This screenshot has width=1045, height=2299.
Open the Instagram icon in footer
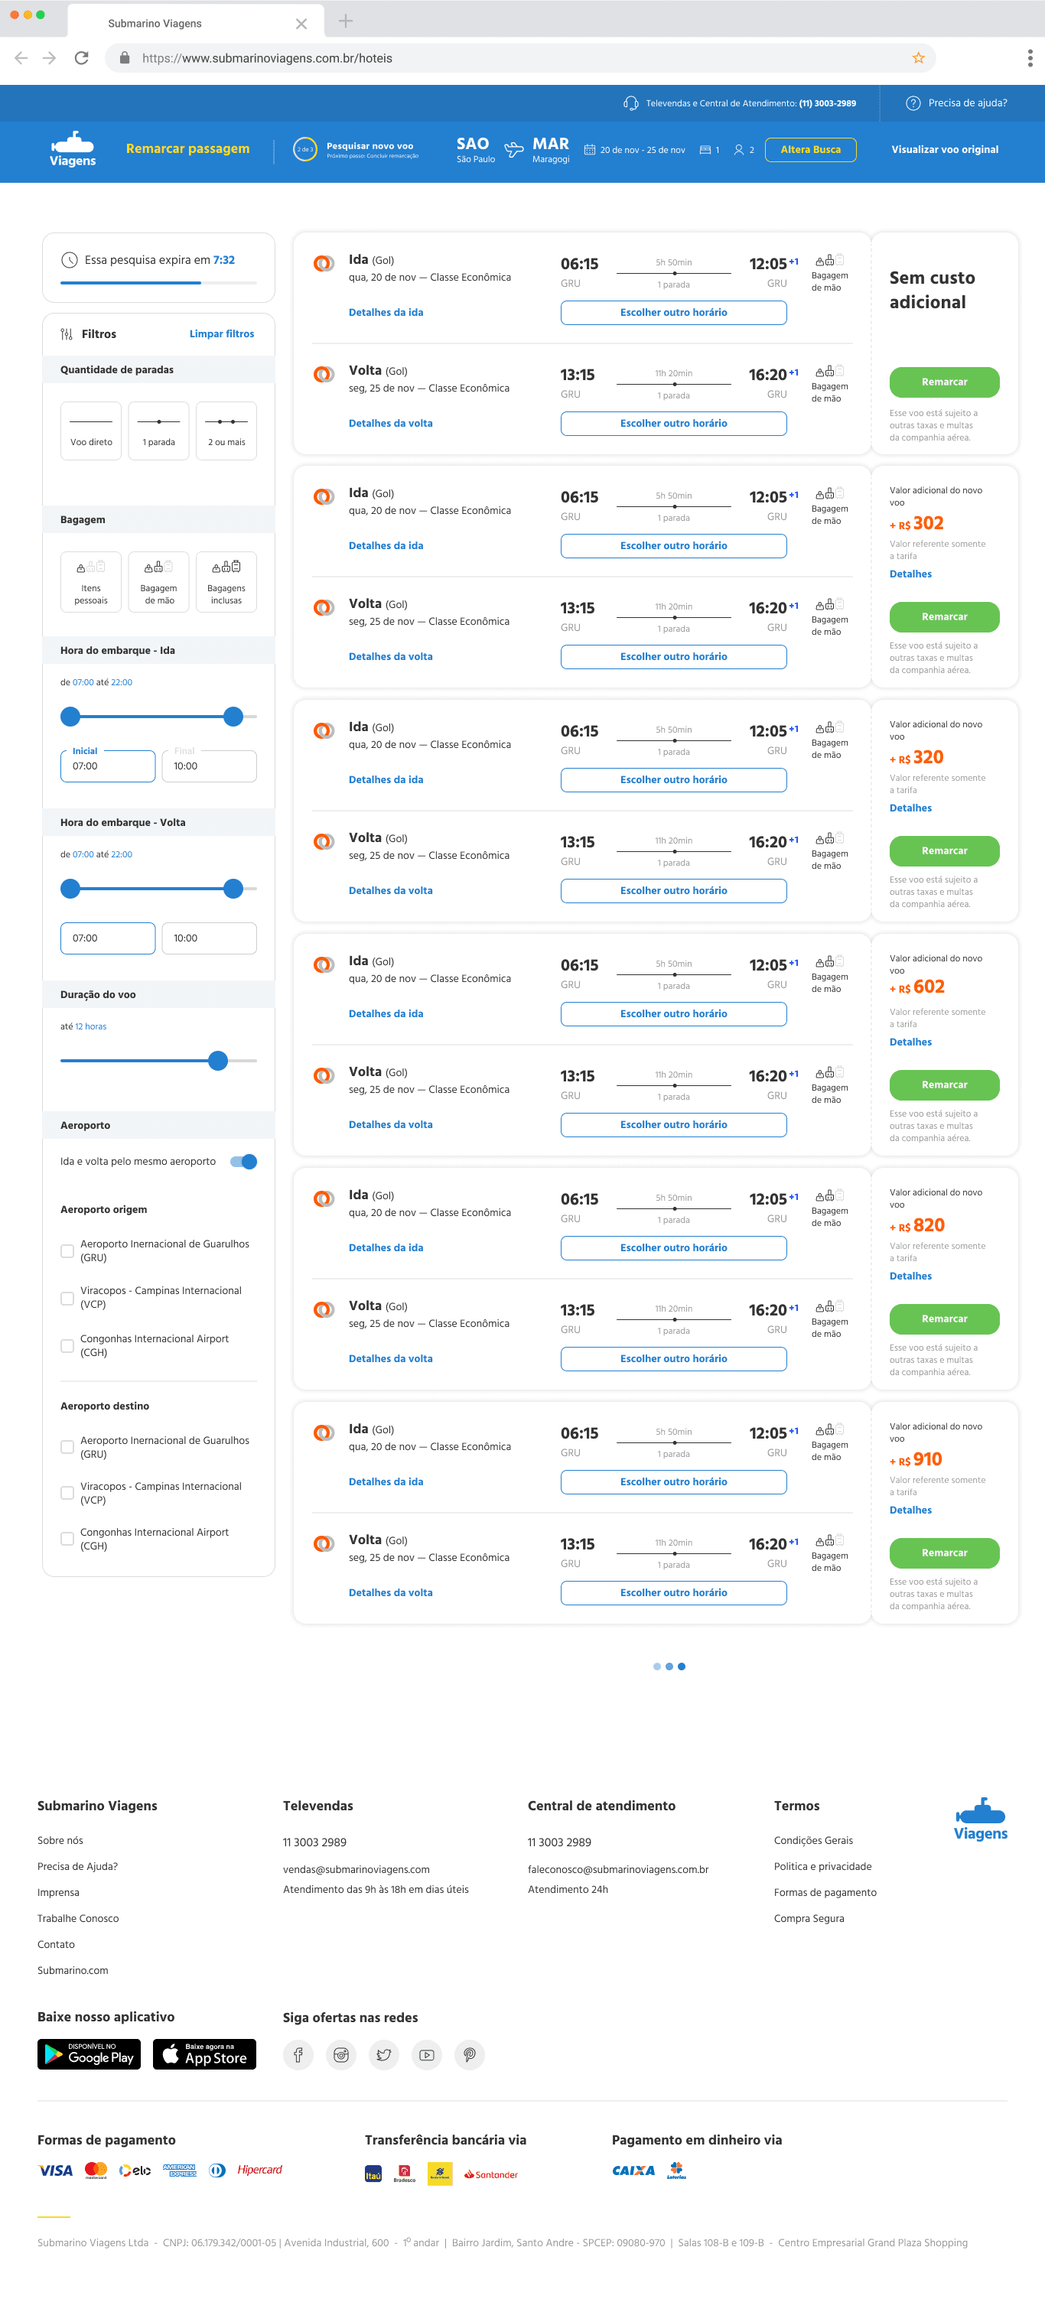point(341,2054)
